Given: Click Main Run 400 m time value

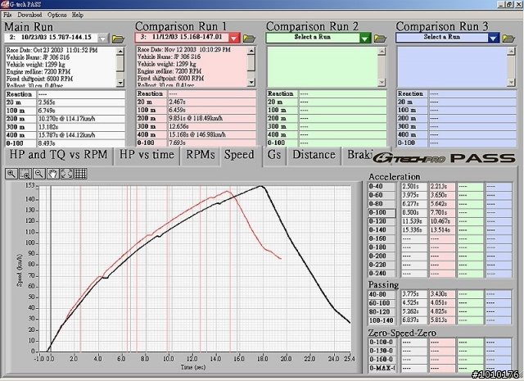Looking at the screenshot, I should click(x=81, y=135).
